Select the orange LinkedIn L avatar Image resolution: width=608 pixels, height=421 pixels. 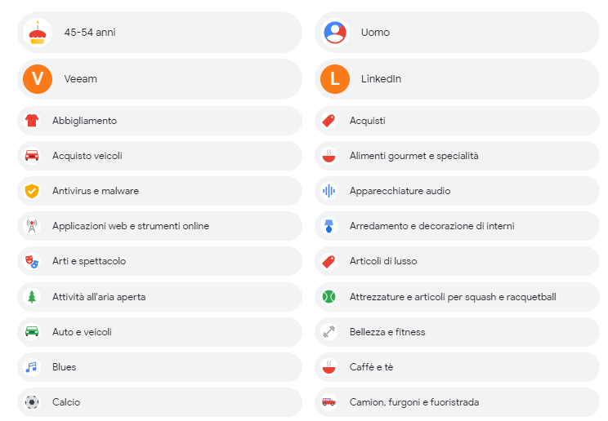(335, 79)
